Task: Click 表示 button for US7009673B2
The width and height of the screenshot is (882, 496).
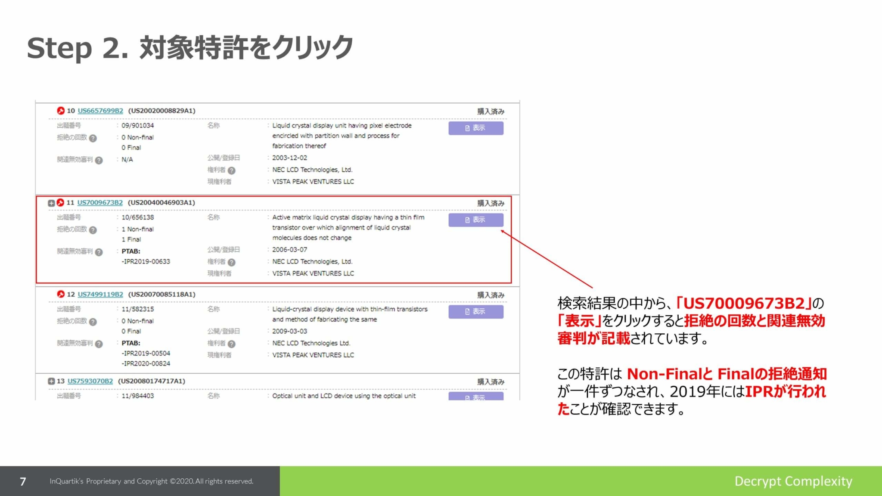Action: point(476,220)
